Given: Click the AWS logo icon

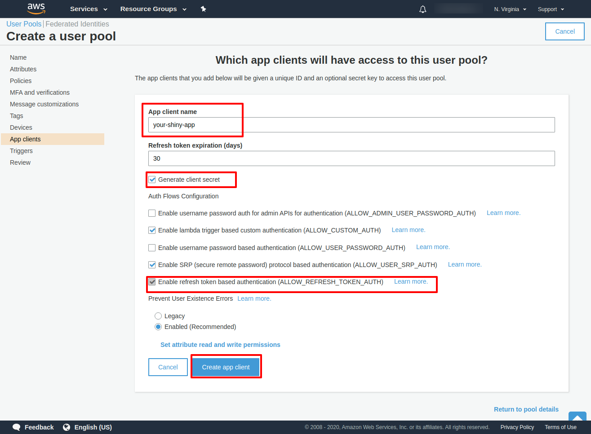Looking at the screenshot, I should 36,9.
